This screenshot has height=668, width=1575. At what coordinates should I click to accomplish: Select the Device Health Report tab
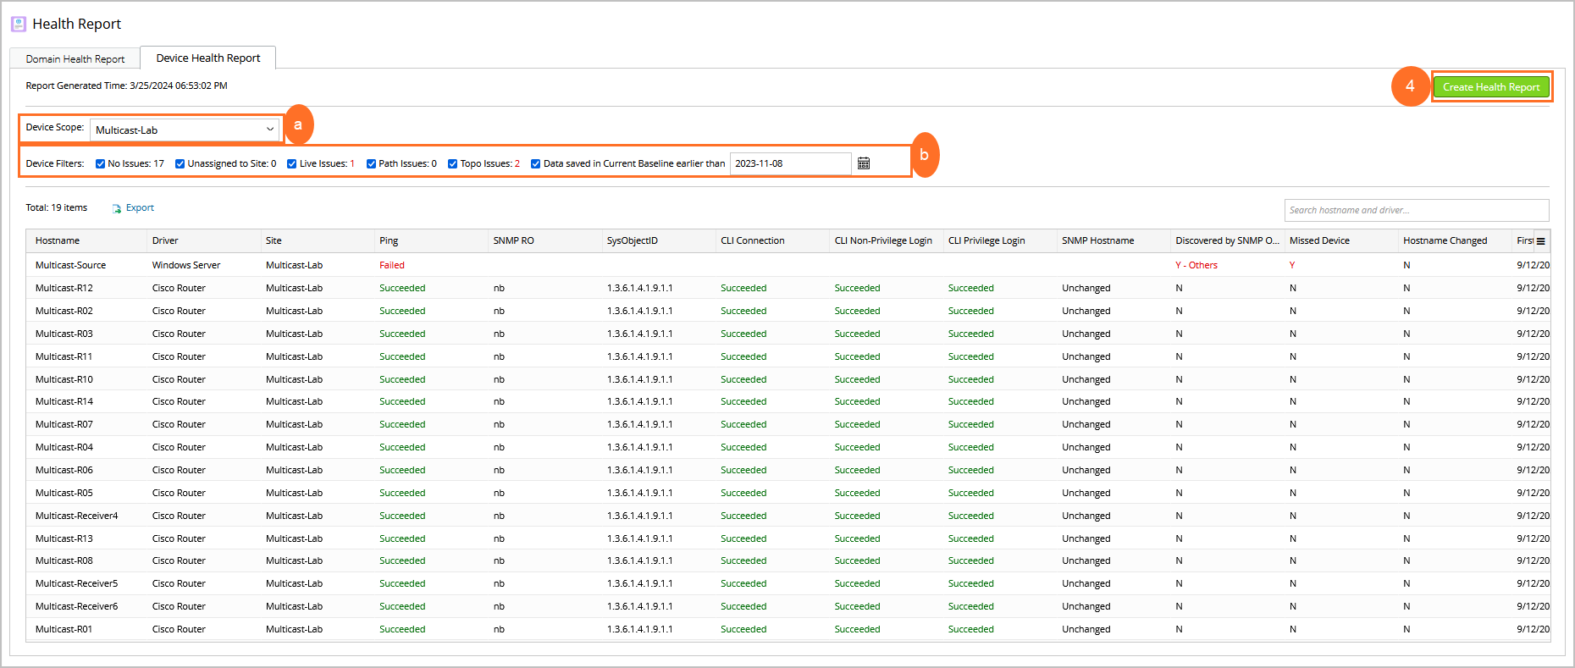pyautogui.click(x=208, y=58)
